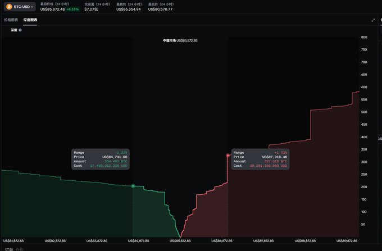Click ask tooltip price US$87,015.46
The height and width of the screenshot is (251, 382).
[x=275, y=157]
